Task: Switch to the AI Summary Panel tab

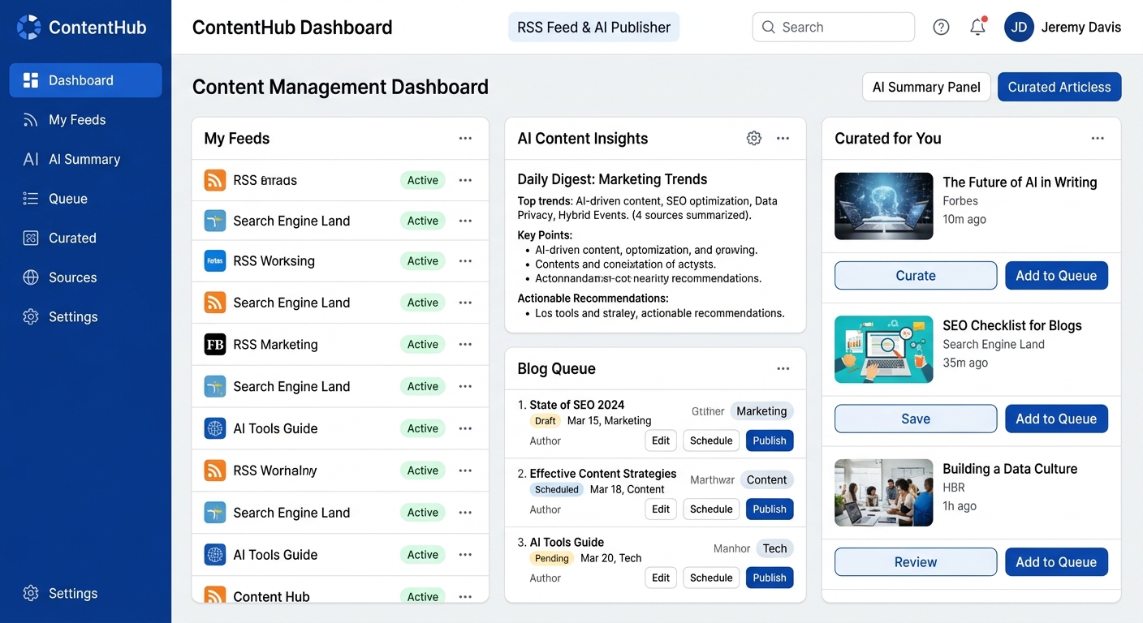Action: (x=925, y=88)
